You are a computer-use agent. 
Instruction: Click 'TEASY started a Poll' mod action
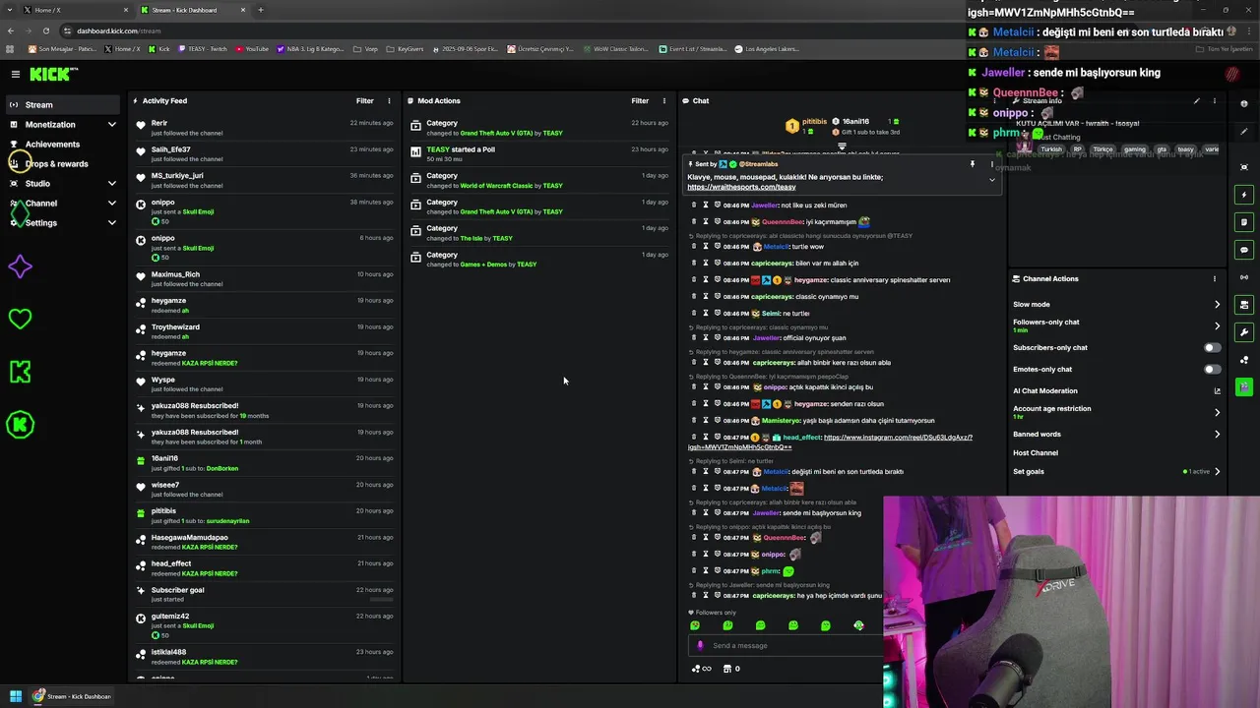[x=539, y=153]
